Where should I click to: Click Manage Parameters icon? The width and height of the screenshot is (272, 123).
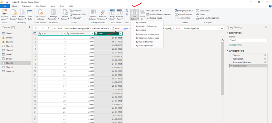(53, 12)
